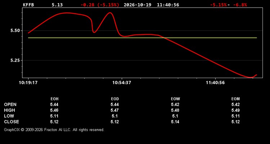Click the EOM OPEN value 5.42
Viewport: 270px width, 144px height.
235,104
